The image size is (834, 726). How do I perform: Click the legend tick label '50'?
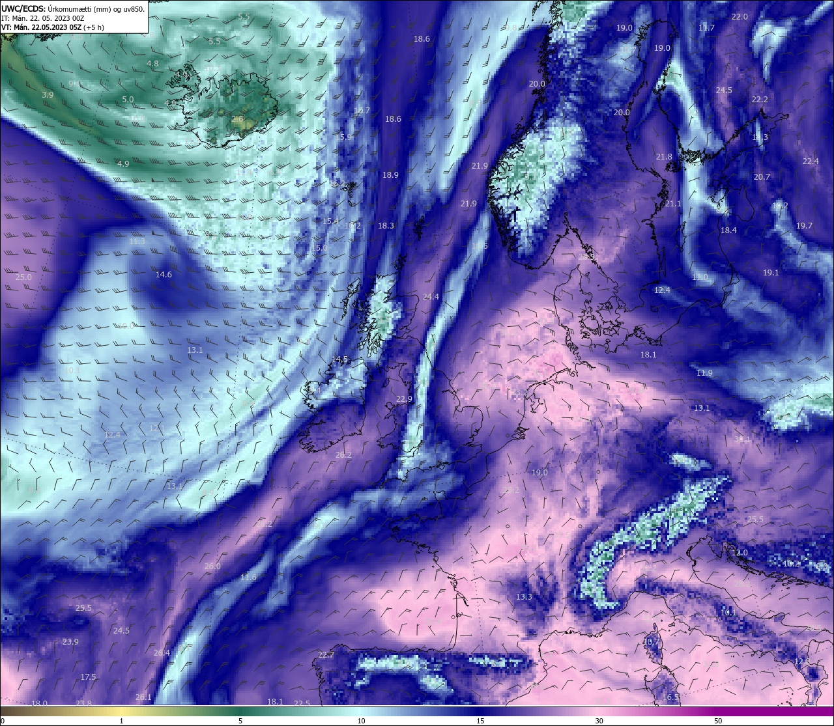click(718, 721)
